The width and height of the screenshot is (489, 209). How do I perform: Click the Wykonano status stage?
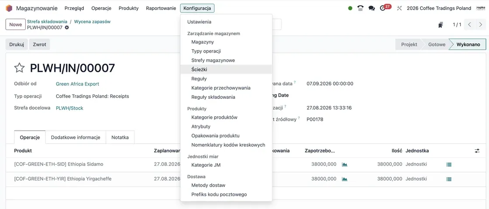[x=468, y=44]
